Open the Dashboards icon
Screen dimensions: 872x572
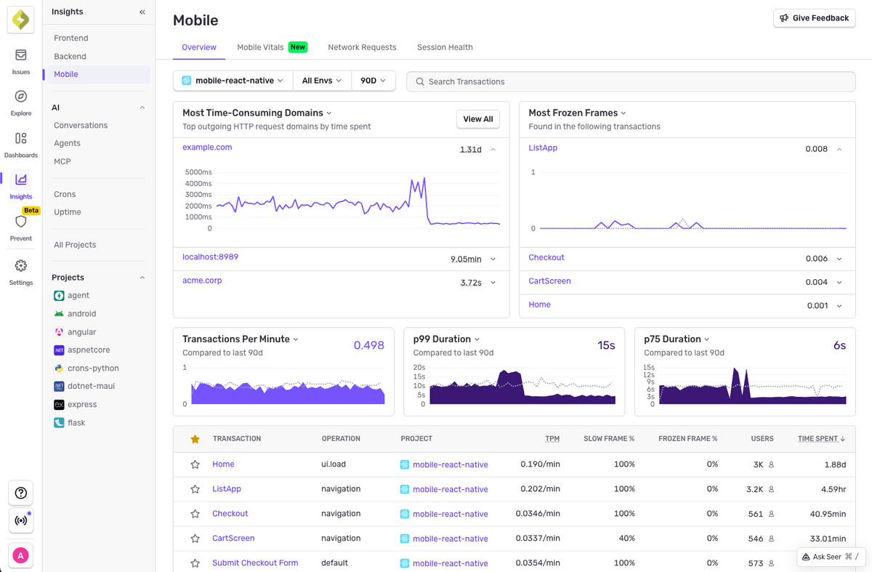[20, 142]
